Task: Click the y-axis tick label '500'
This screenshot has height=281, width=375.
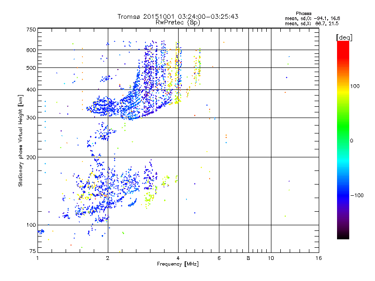Action: (31, 68)
